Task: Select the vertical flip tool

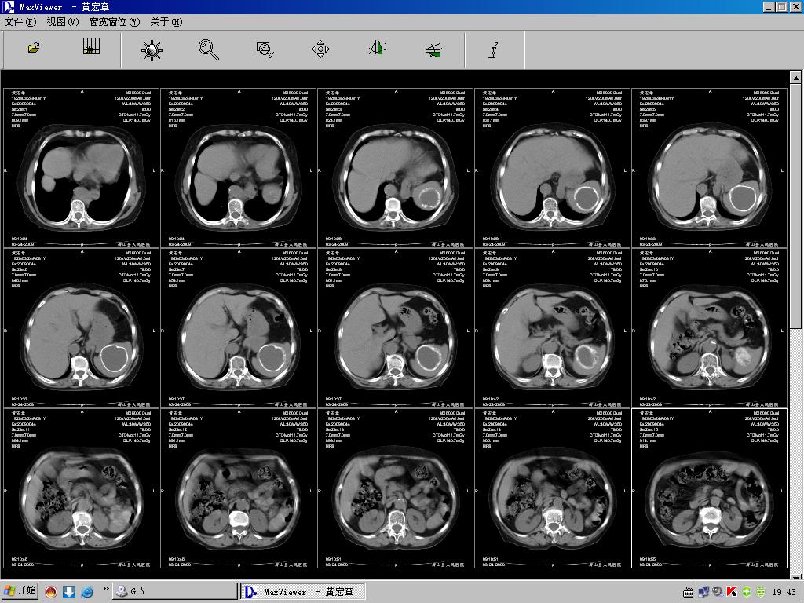Action: pos(433,50)
